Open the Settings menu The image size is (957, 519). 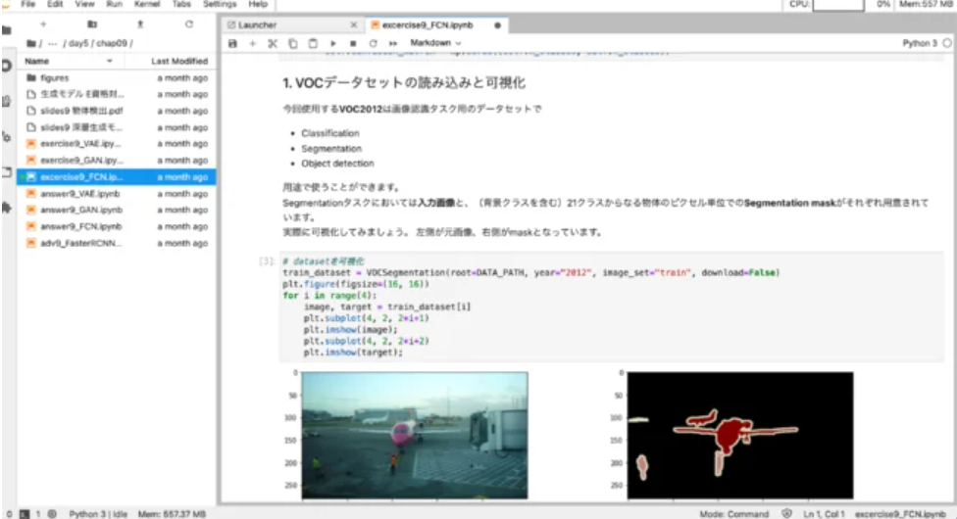(220, 4)
